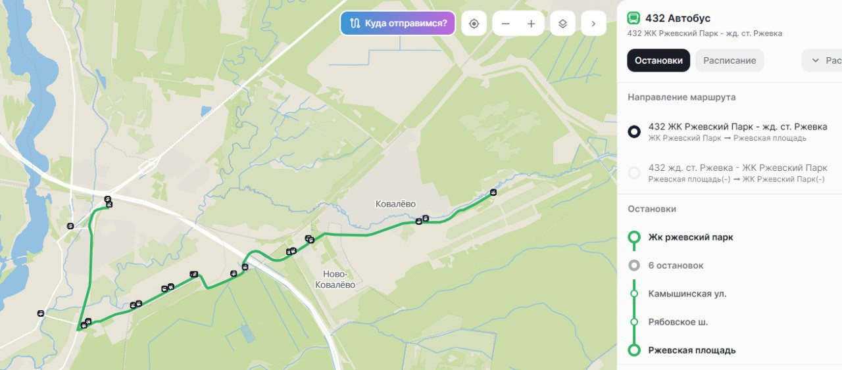The image size is (842, 370).
Task: Open the Камышинская ул. stop
Action: click(x=687, y=294)
